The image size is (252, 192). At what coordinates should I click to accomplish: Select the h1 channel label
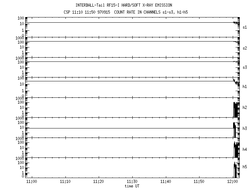point(245,87)
